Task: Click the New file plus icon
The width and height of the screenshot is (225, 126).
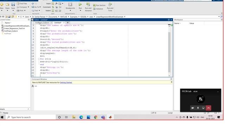Action: [2, 5]
